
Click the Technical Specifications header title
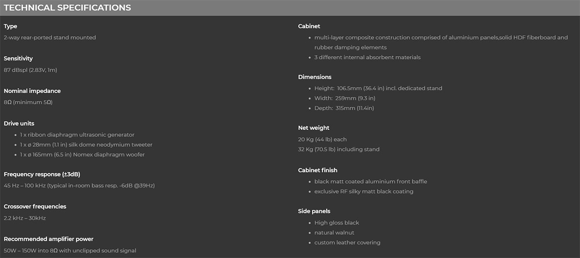pos(67,8)
